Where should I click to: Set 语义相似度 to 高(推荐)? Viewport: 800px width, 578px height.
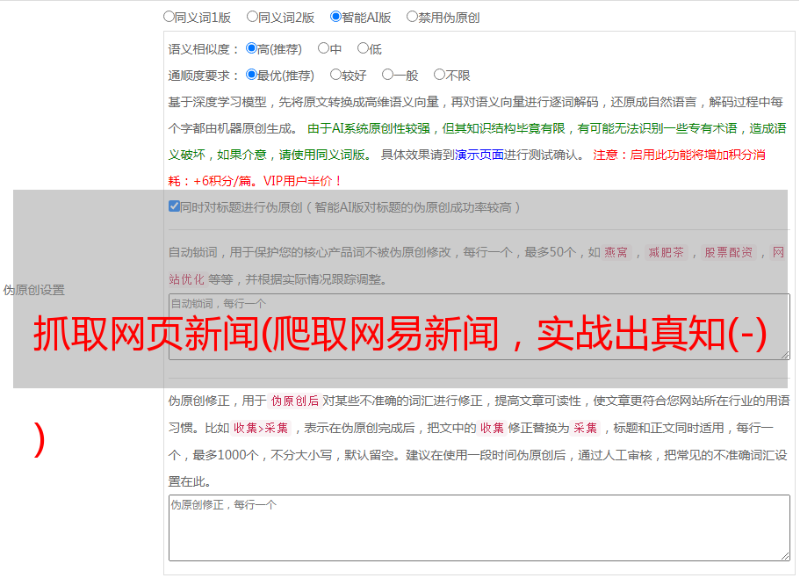tap(251, 48)
